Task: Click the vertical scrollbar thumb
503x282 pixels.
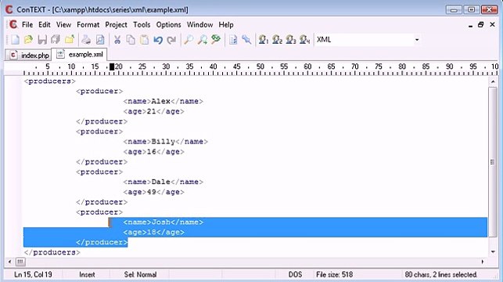Action: pyautogui.click(x=493, y=162)
